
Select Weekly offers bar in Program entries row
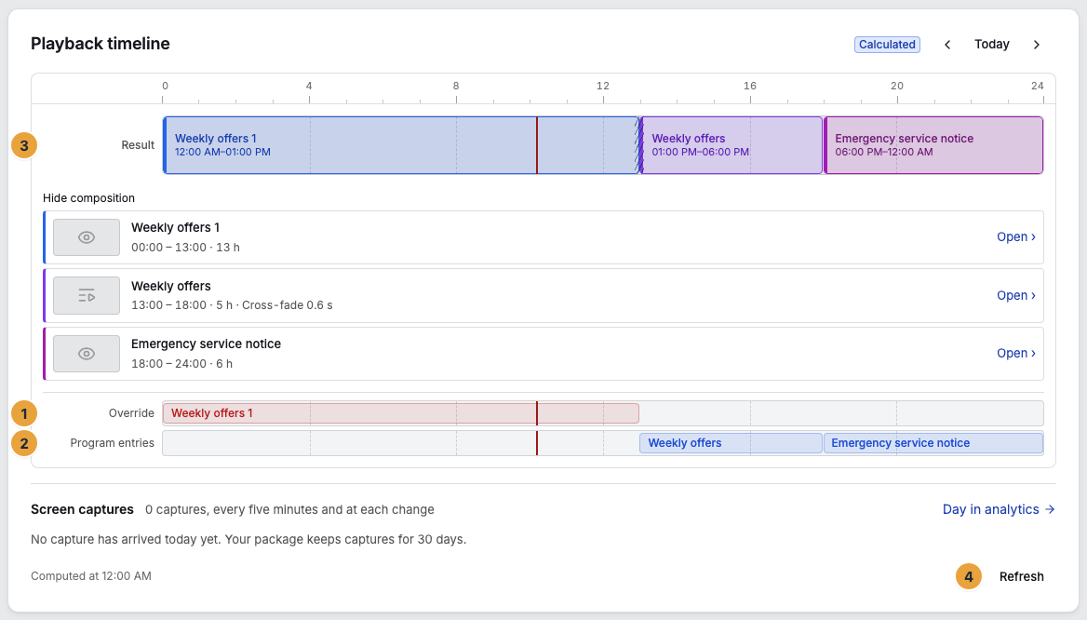click(731, 443)
